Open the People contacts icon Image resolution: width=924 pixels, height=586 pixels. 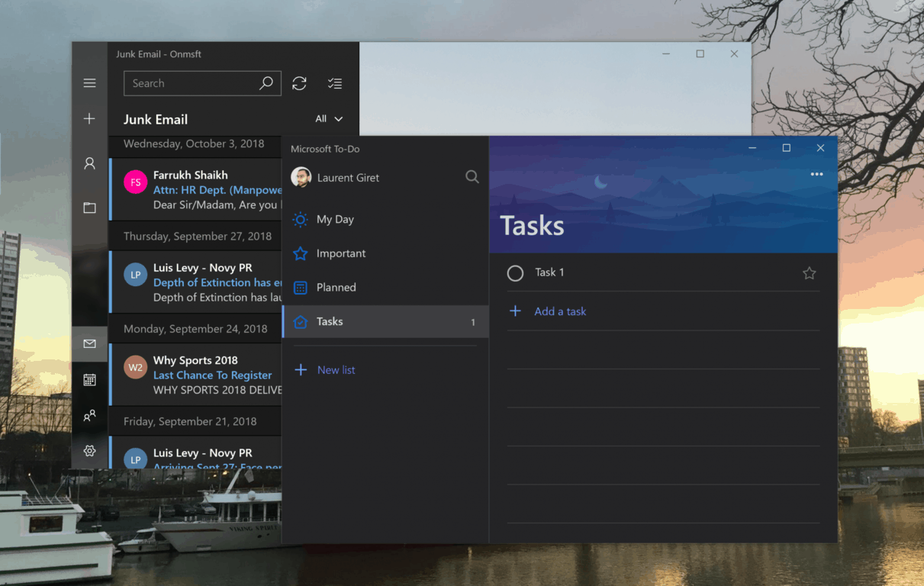point(89,416)
